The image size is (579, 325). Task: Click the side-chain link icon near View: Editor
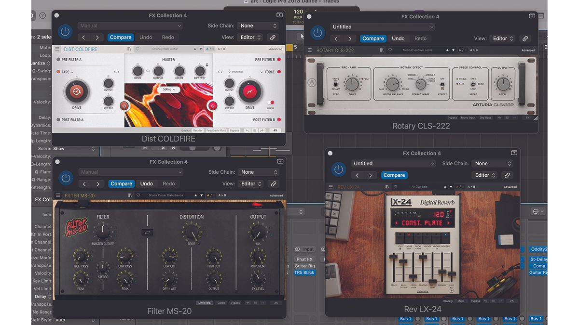click(272, 37)
